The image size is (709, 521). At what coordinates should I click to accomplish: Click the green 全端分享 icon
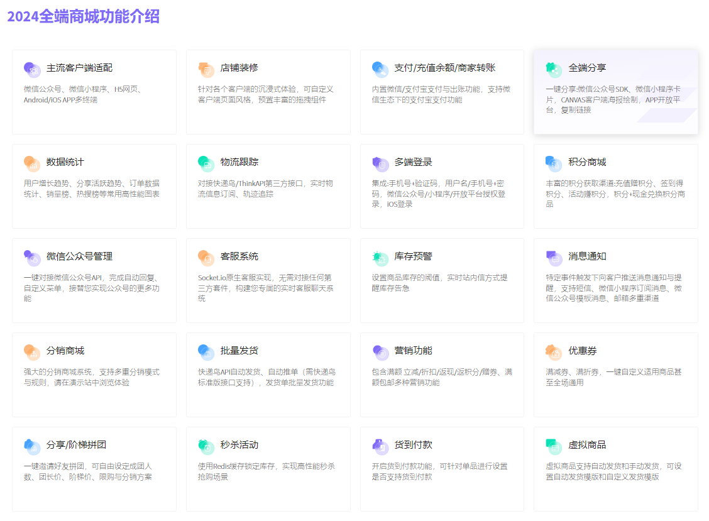tap(554, 69)
